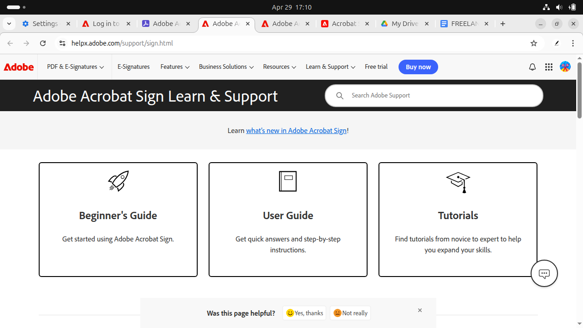Expand Features dropdown menu
Viewport: 583px width, 328px height.
pyautogui.click(x=175, y=67)
